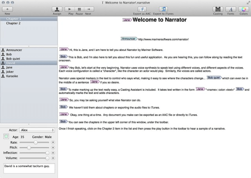Click Bob tag before 'To make marking up'

(64, 89)
